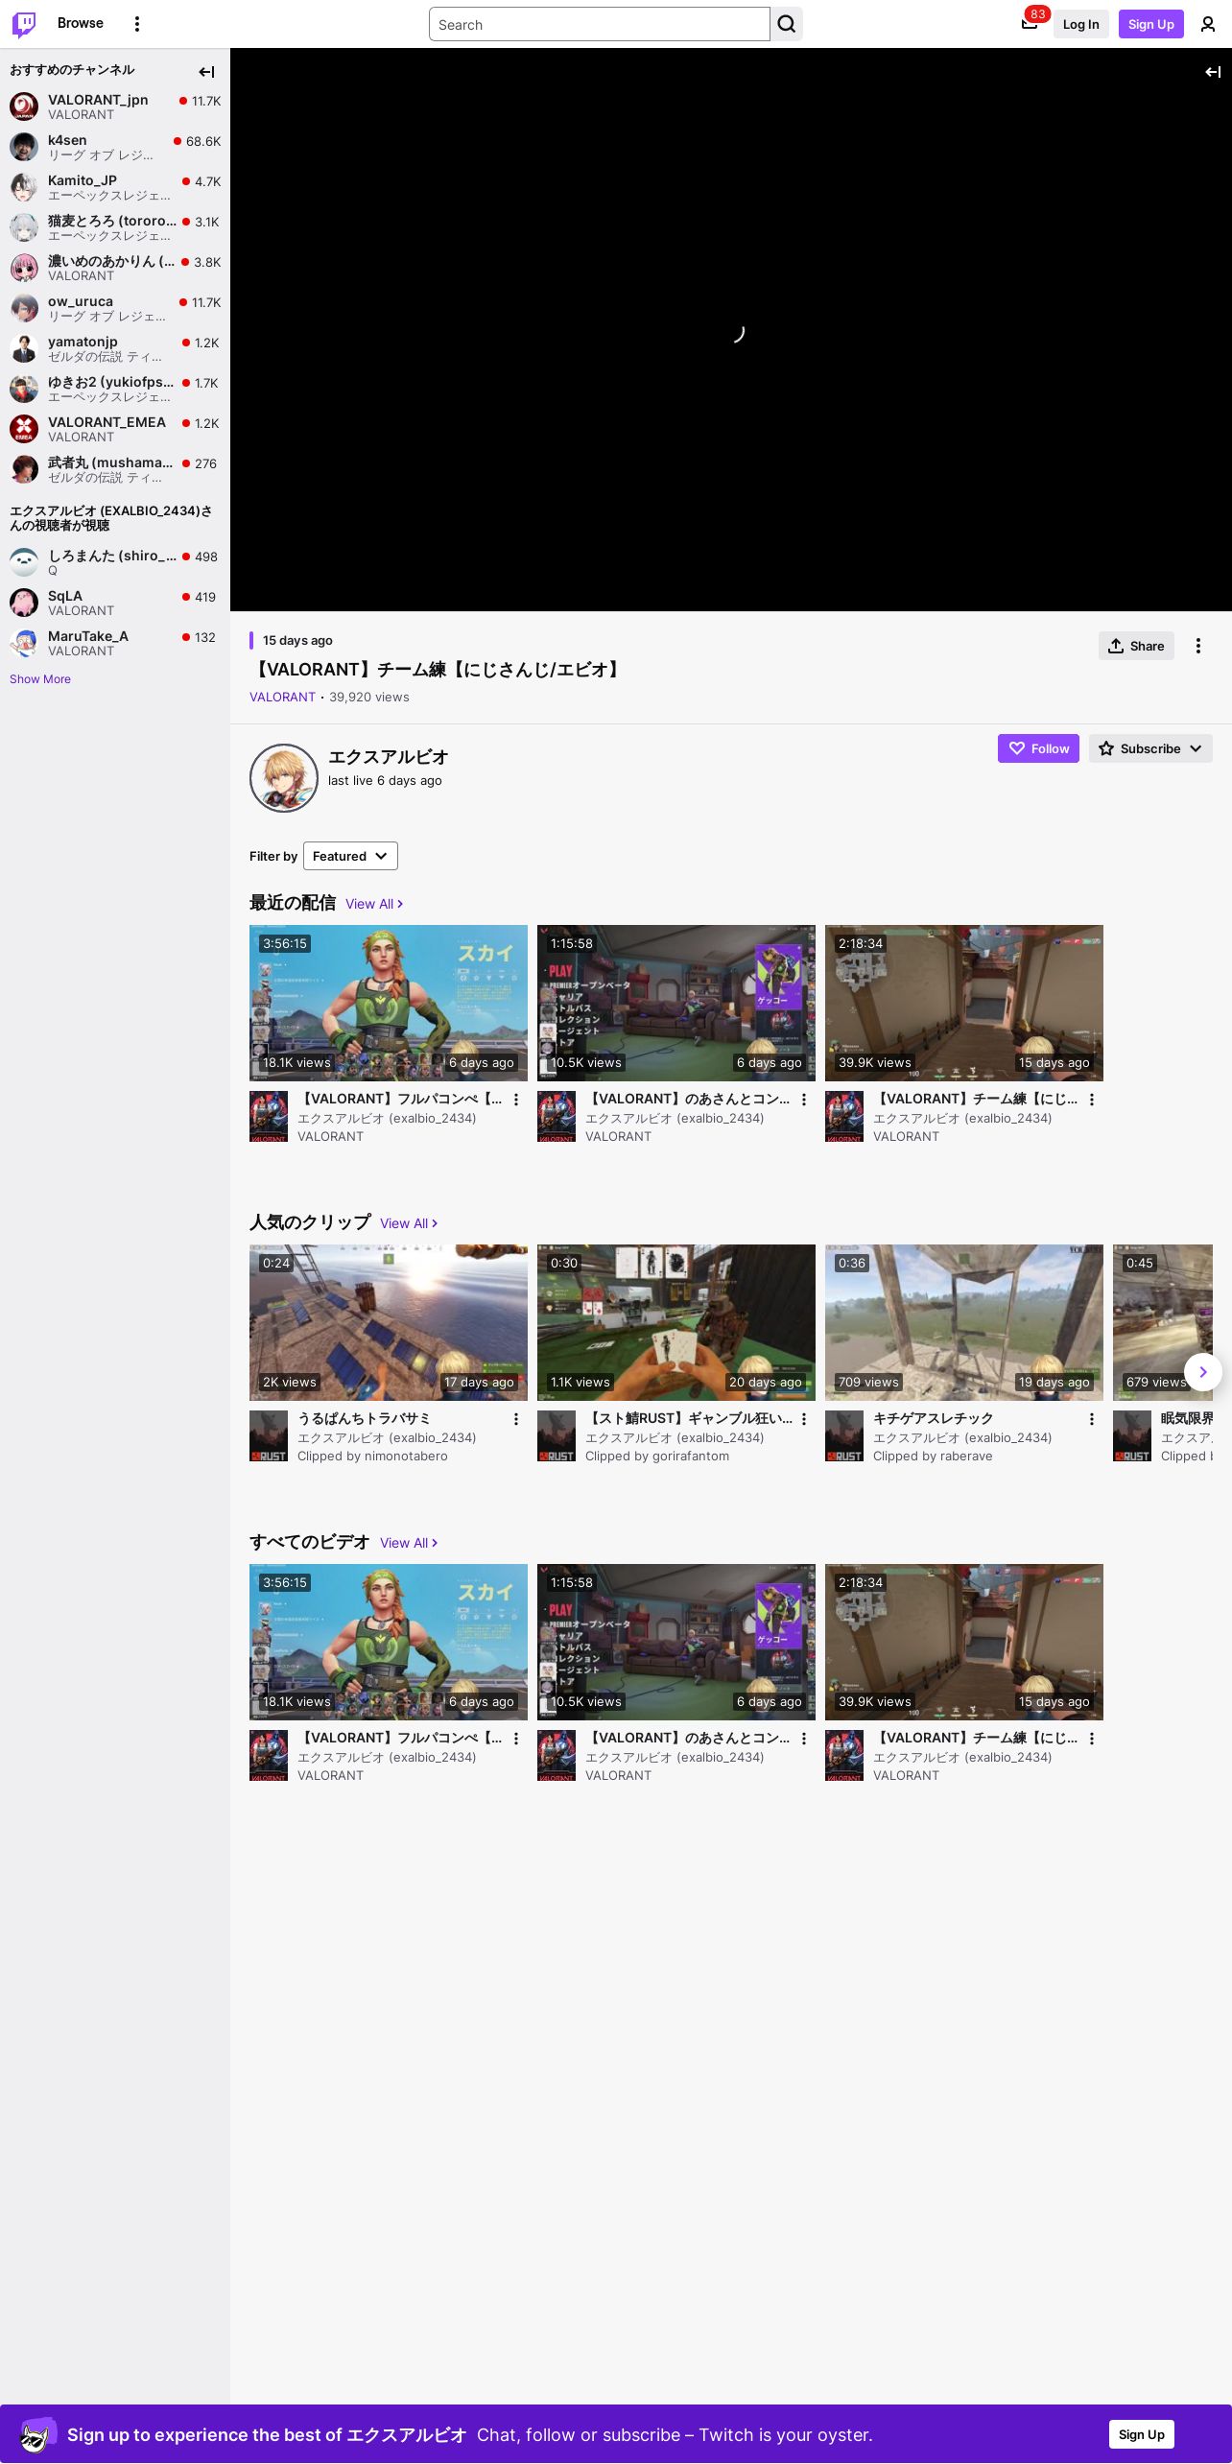Open the エクスアルビオ channel avatar
1232x2464 pixels.
(284, 778)
